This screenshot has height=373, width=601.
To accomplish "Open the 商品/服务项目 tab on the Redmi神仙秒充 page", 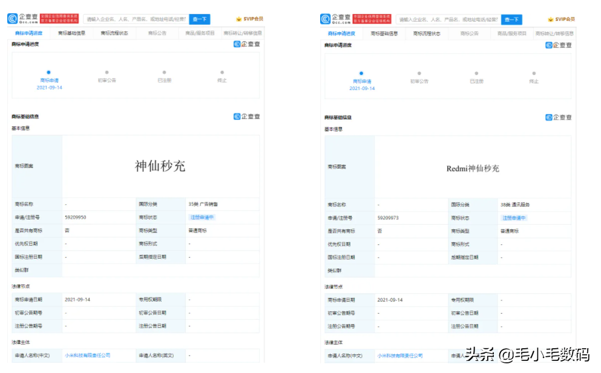I will click(511, 33).
